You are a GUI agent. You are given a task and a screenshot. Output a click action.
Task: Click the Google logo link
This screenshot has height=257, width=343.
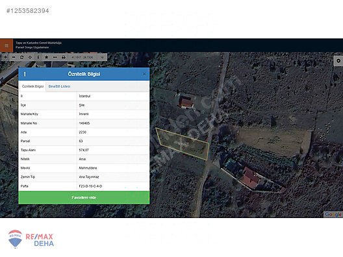click(x=333, y=214)
